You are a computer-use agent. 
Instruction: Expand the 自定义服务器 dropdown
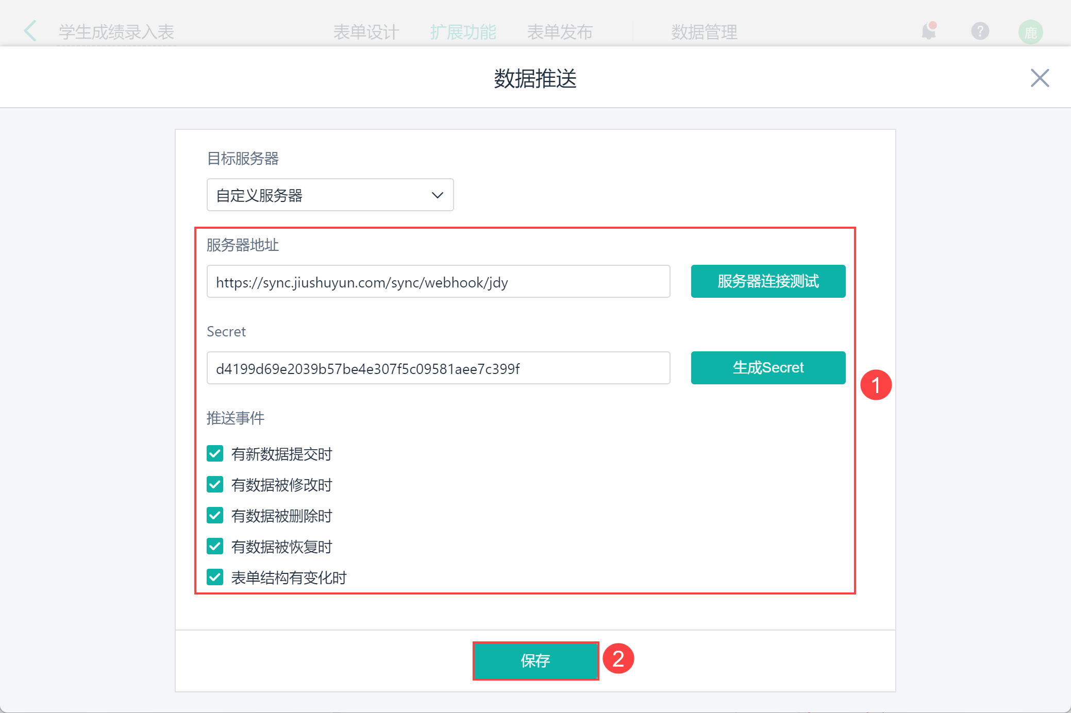tap(330, 195)
